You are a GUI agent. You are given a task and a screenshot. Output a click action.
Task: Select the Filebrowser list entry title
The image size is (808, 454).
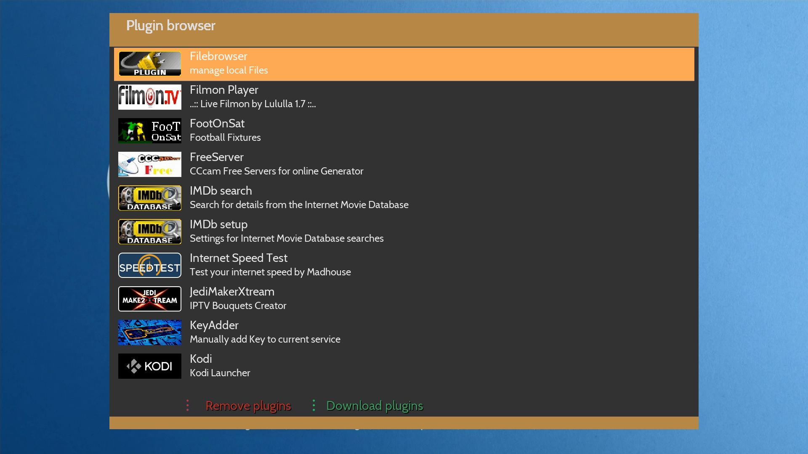coord(218,56)
